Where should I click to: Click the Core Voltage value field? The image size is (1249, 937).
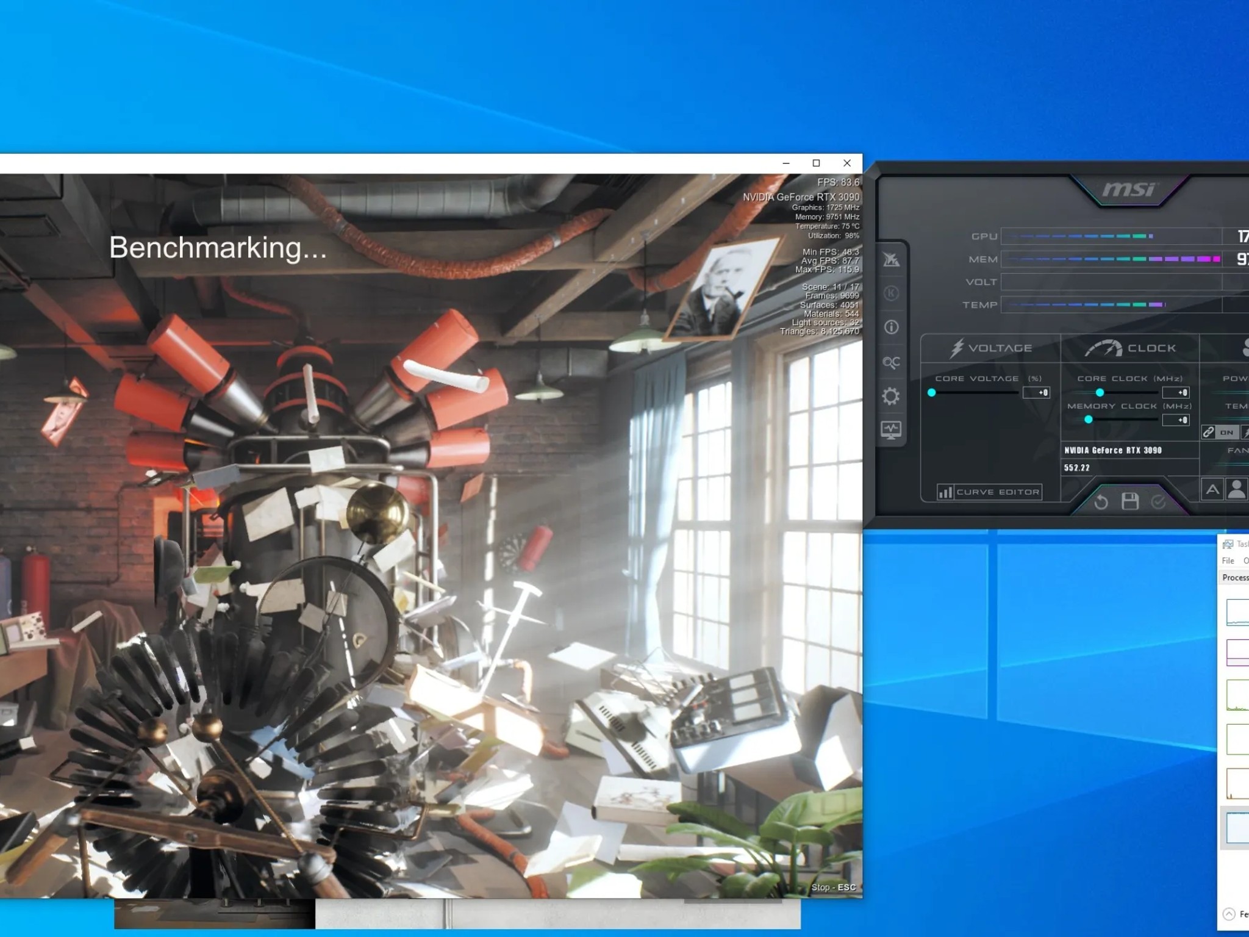[1037, 393]
